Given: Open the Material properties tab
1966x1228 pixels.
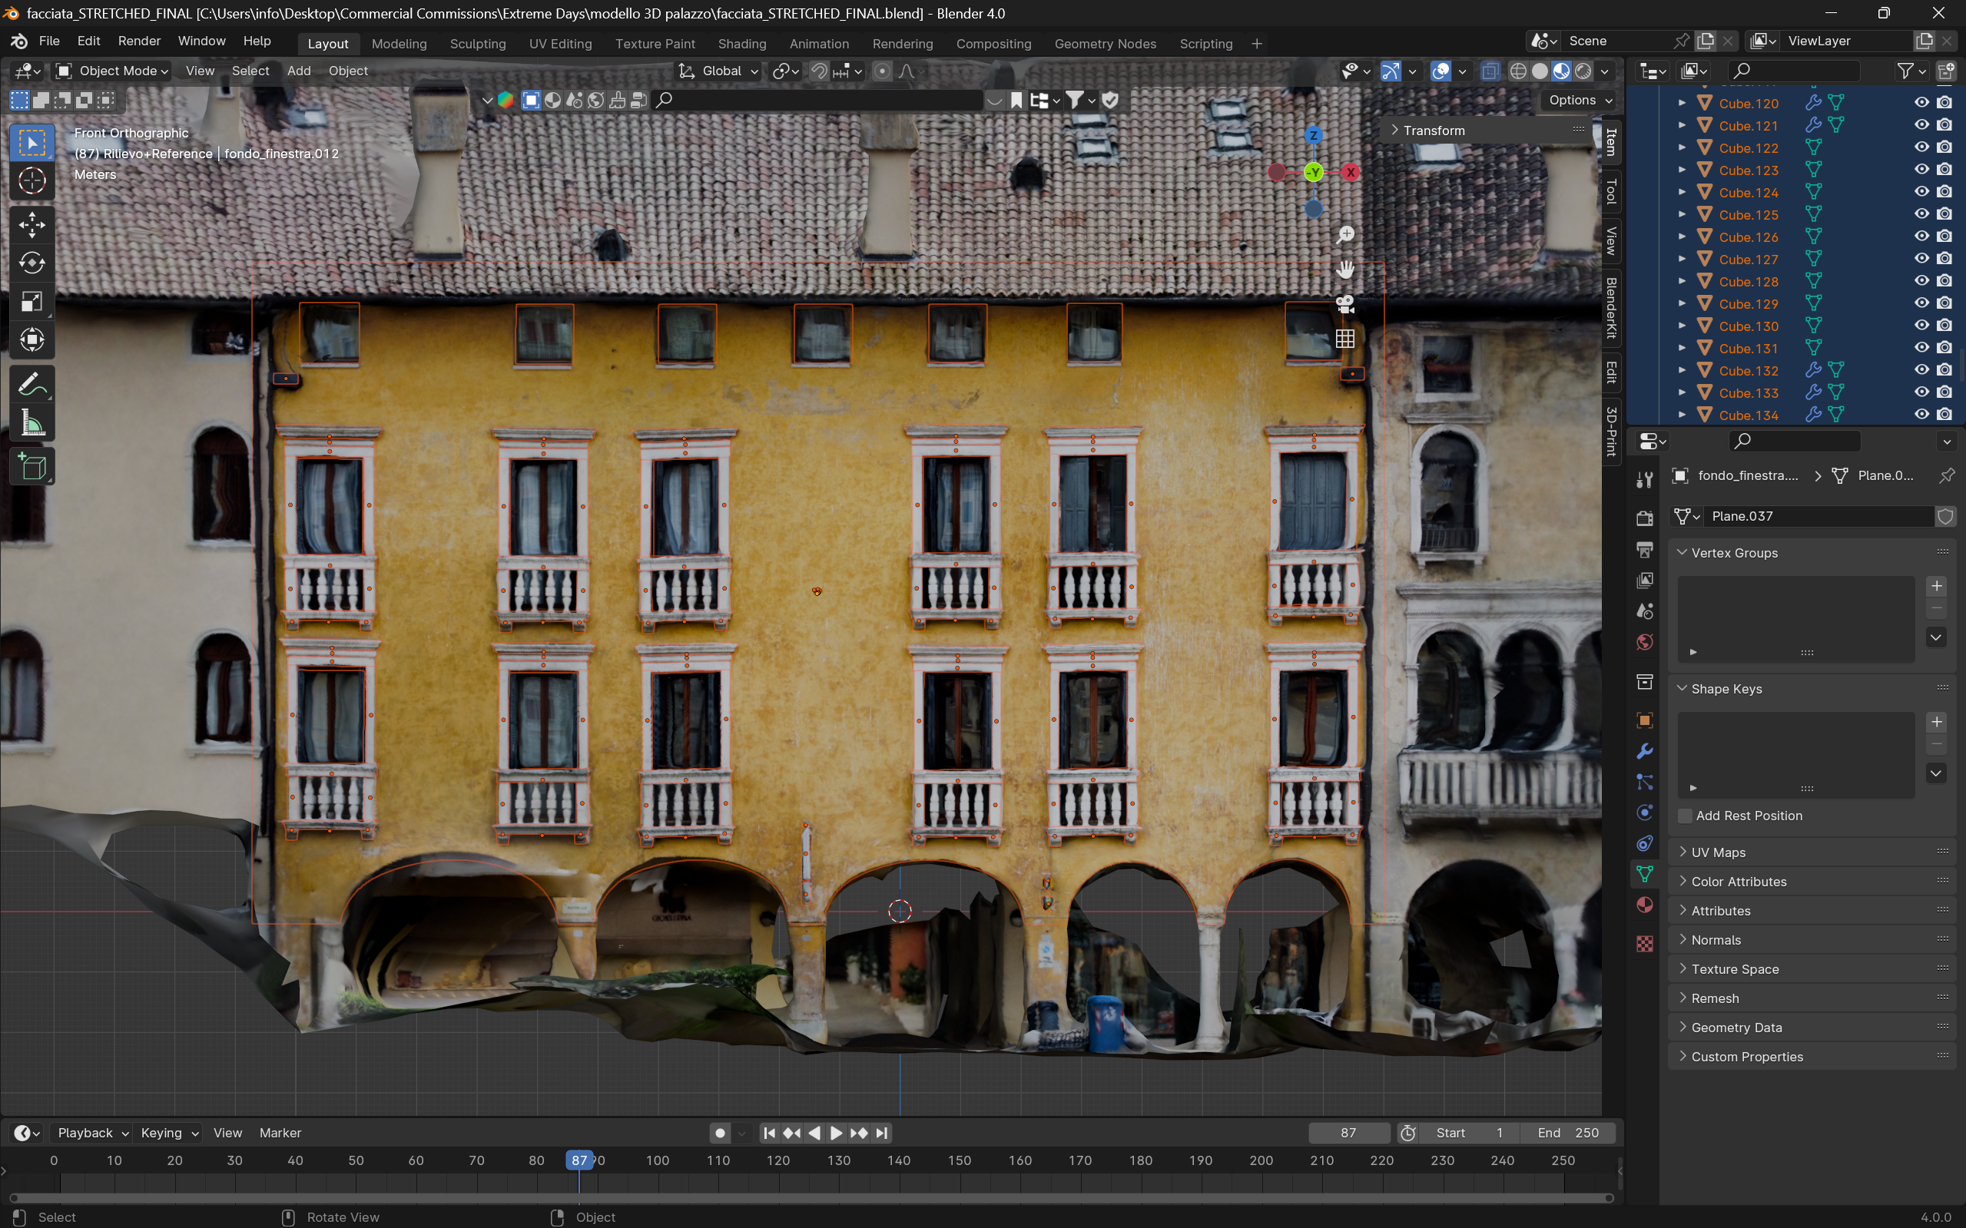Looking at the screenshot, I should point(1644,905).
